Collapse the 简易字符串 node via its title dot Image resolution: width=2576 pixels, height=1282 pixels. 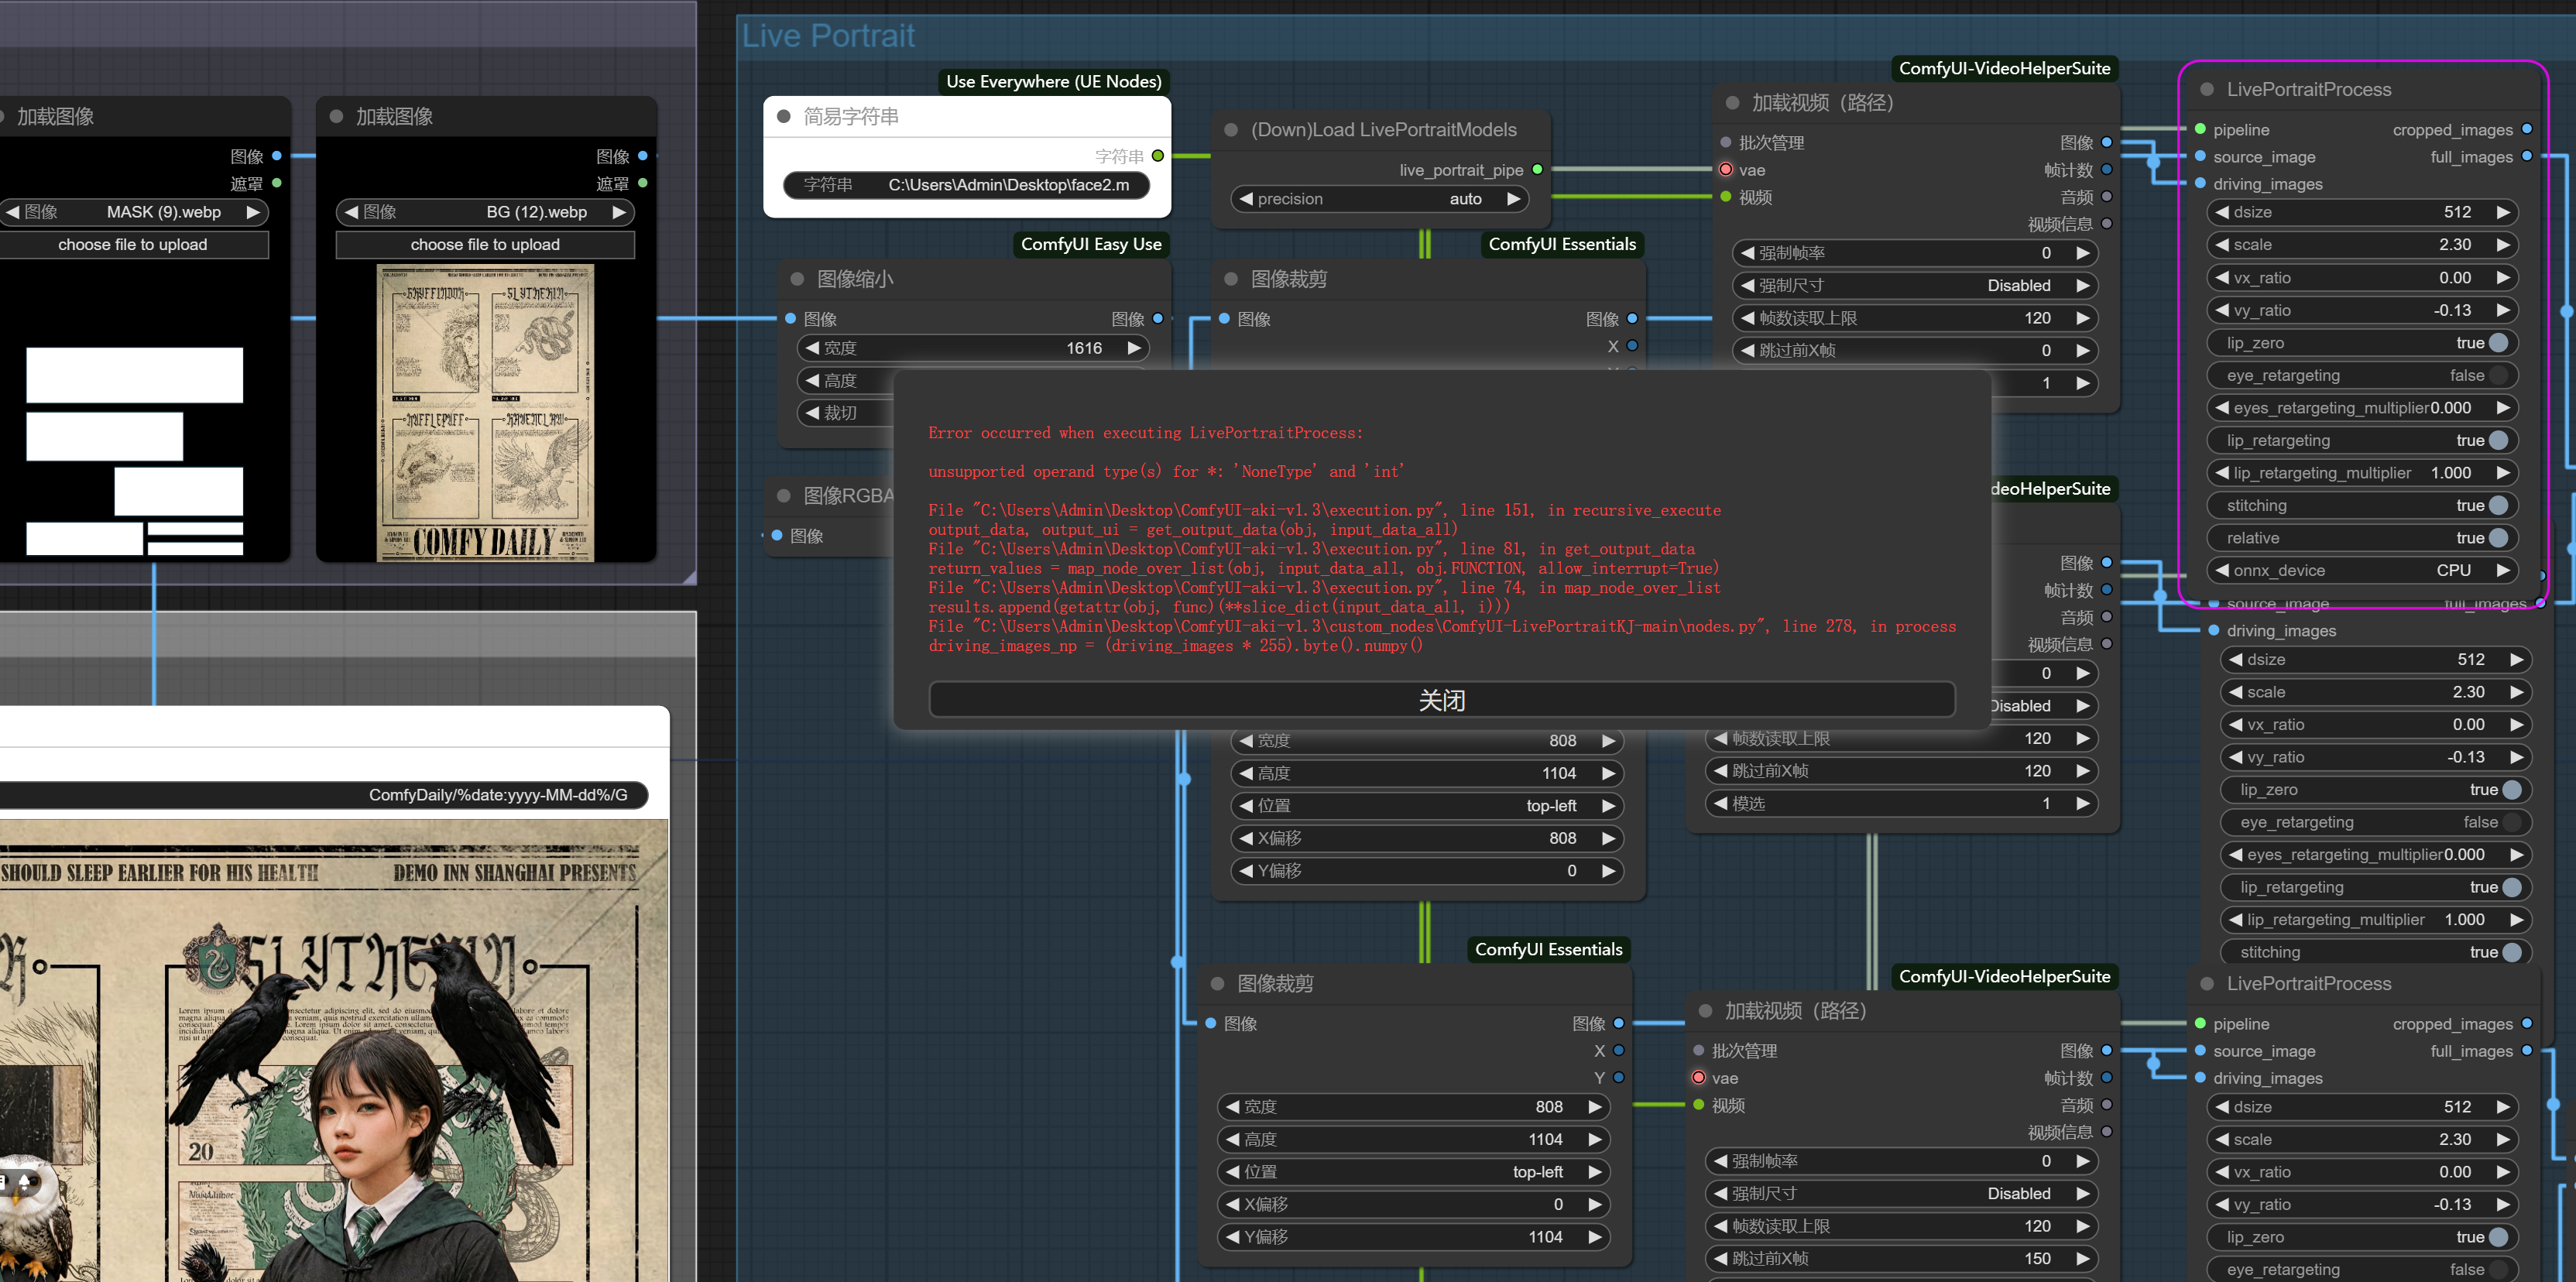(x=784, y=116)
